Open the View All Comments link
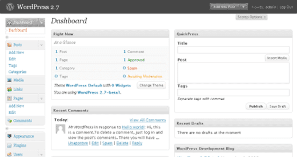Image resolution: width=297 pixels, height=157 pixels. coord(148,120)
